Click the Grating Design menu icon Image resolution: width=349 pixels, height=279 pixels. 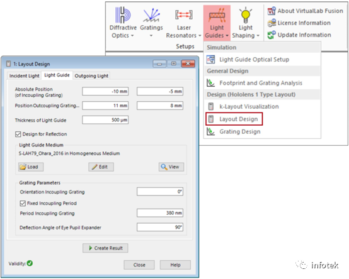coord(210,131)
